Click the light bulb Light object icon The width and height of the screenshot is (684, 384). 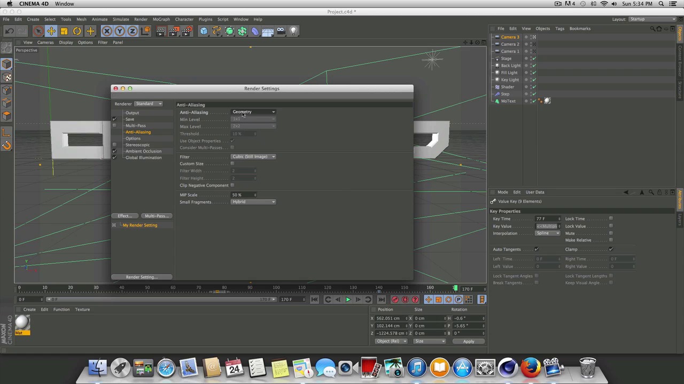point(293,31)
